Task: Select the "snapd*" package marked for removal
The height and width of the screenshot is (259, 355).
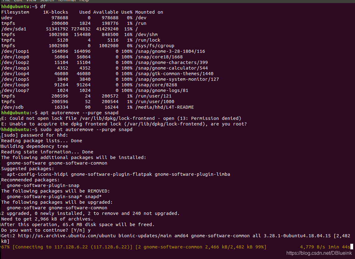Action: coord(93,197)
